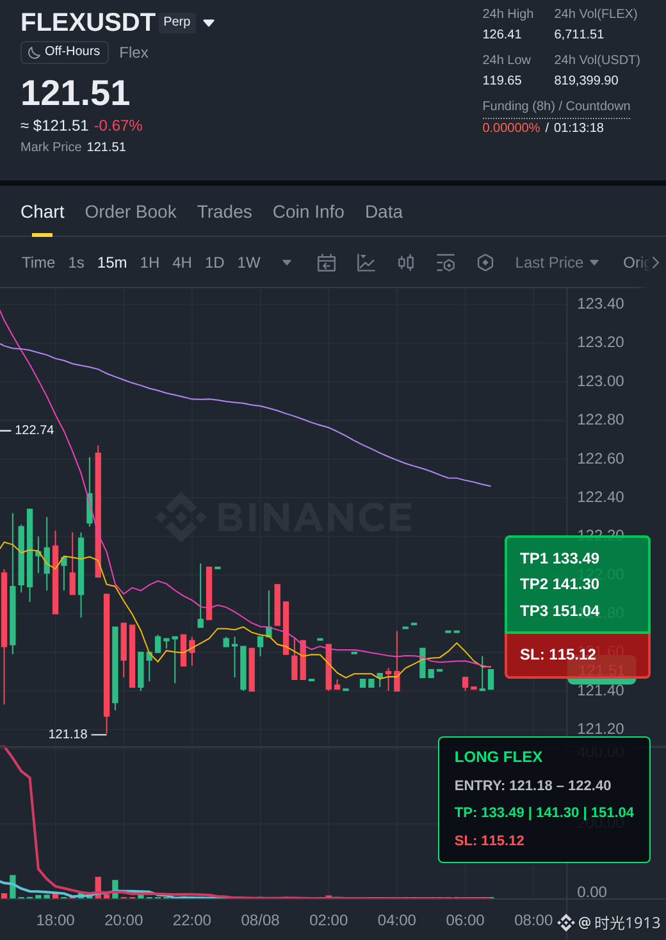Tap the 24h Vol(USDT) value 819,399.90

(586, 81)
